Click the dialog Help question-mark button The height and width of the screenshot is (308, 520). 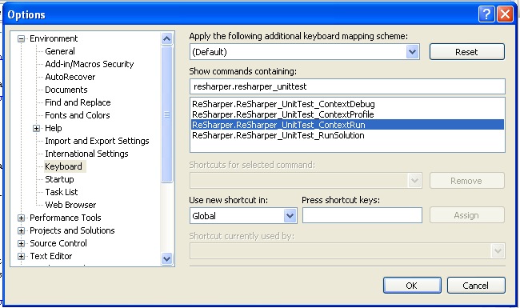tap(486, 14)
